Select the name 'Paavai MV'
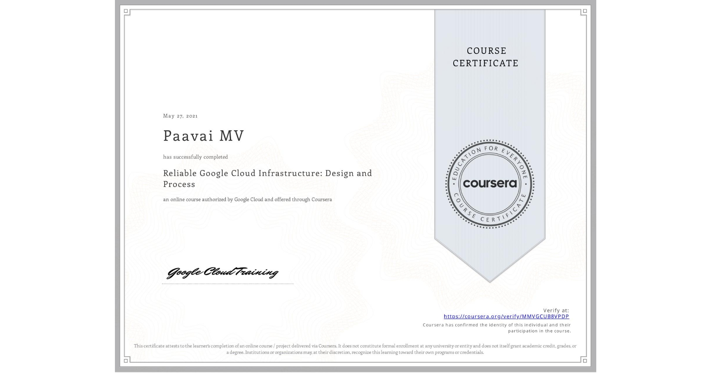Viewport: 712px width, 373px height. [x=203, y=136]
